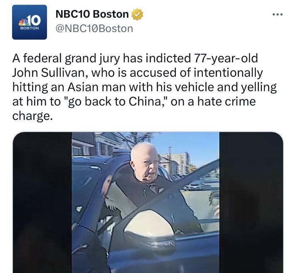Click the left black bar of the video
The image size is (291, 273).
[42, 202]
